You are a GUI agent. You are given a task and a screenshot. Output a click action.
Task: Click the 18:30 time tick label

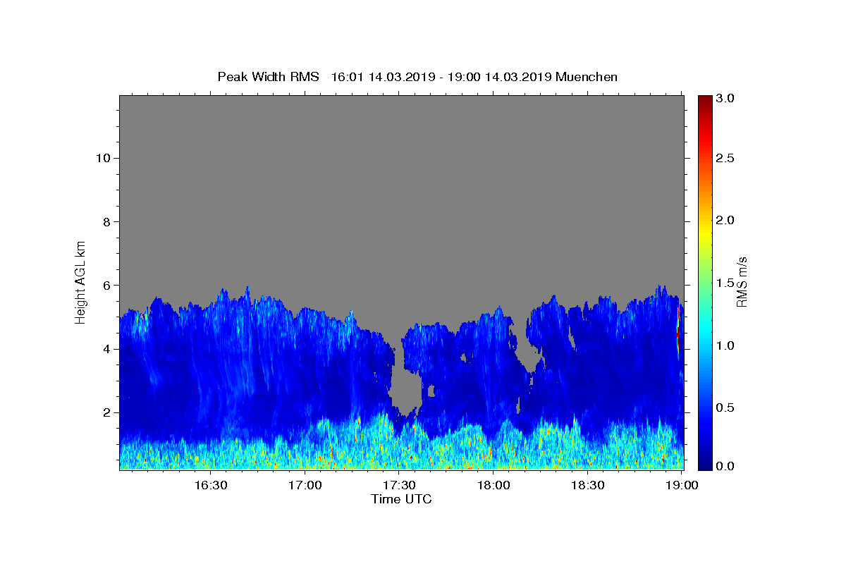587,485
